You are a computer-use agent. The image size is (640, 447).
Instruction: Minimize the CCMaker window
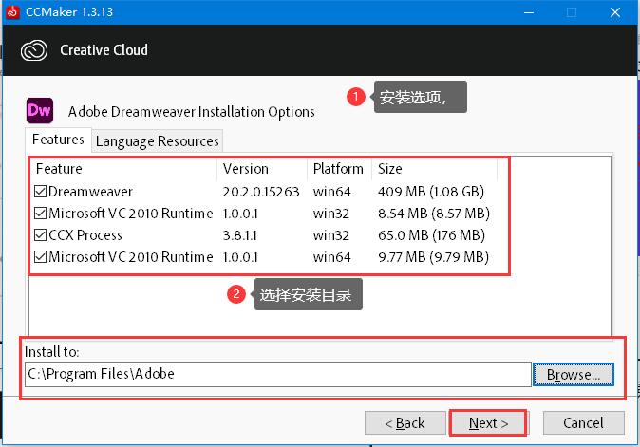coord(529,12)
